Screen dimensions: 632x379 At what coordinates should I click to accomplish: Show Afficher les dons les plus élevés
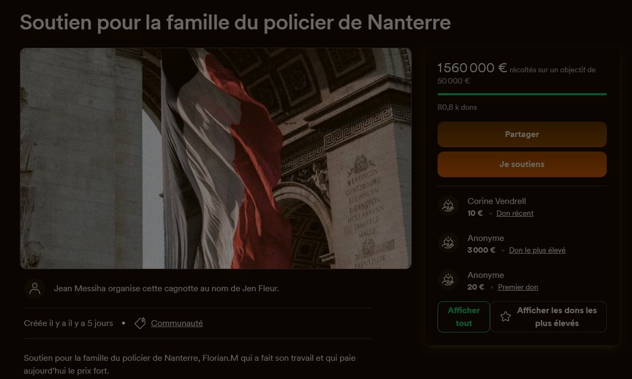[x=548, y=317]
